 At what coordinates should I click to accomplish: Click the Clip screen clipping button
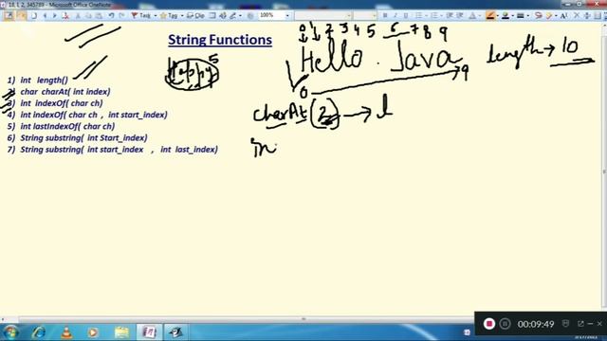(195, 15)
